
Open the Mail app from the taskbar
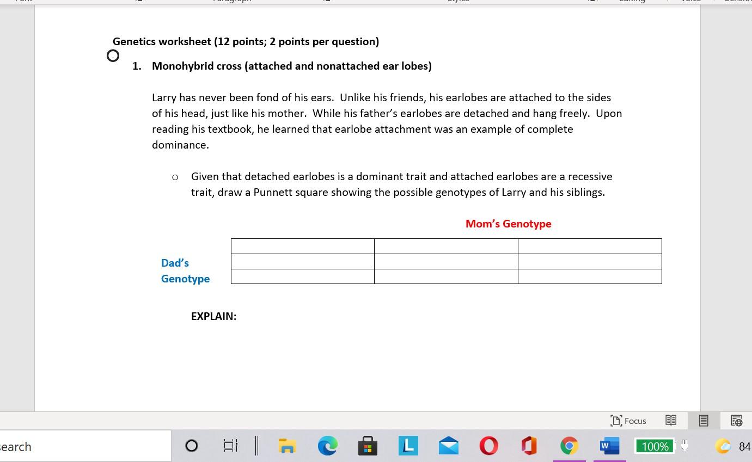point(448,446)
